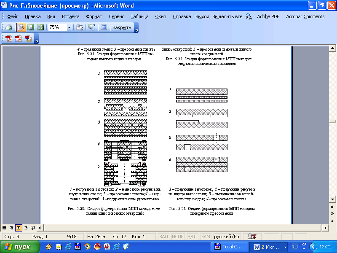The image size is (337, 253).
Task: Click the Word document icon in title bar
Action: pos(4,5)
